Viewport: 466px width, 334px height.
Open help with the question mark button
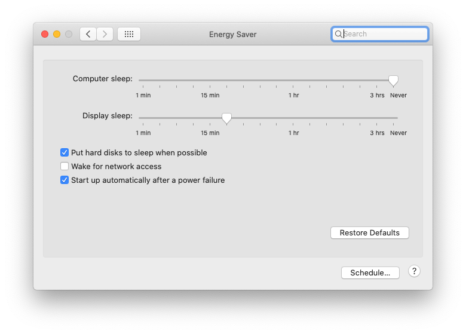(414, 271)
